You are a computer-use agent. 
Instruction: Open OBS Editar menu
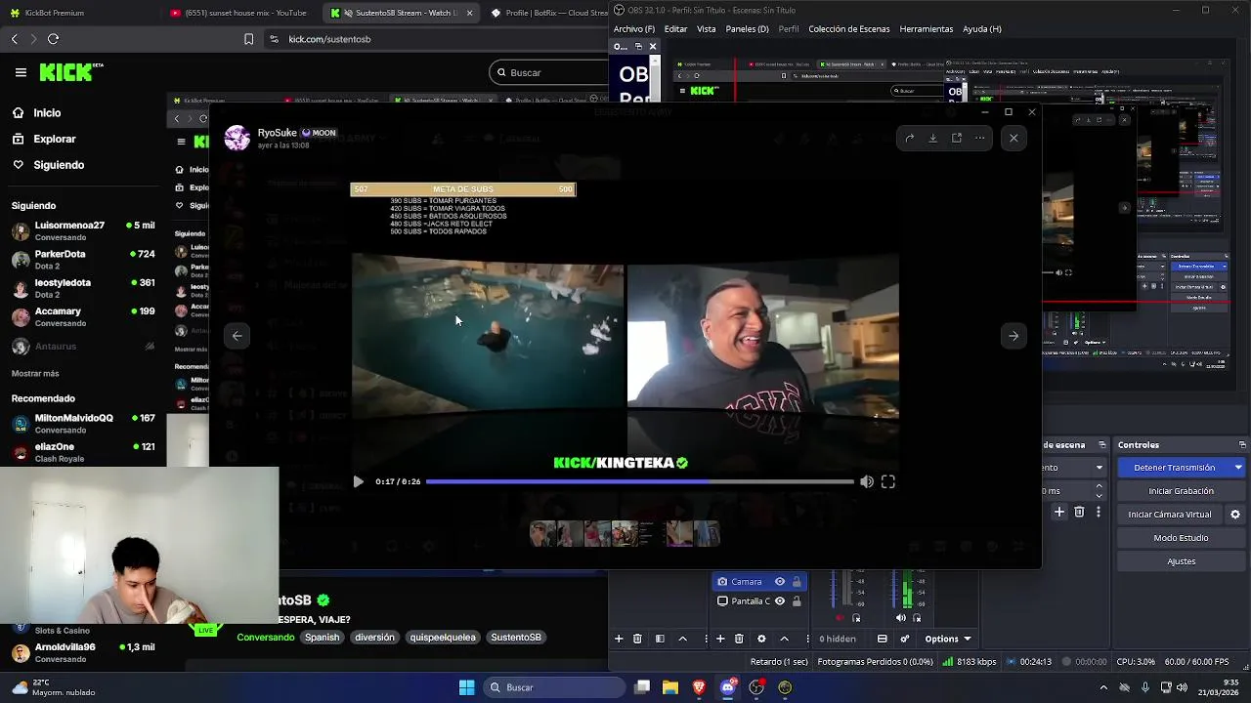[x=675, y=29]
